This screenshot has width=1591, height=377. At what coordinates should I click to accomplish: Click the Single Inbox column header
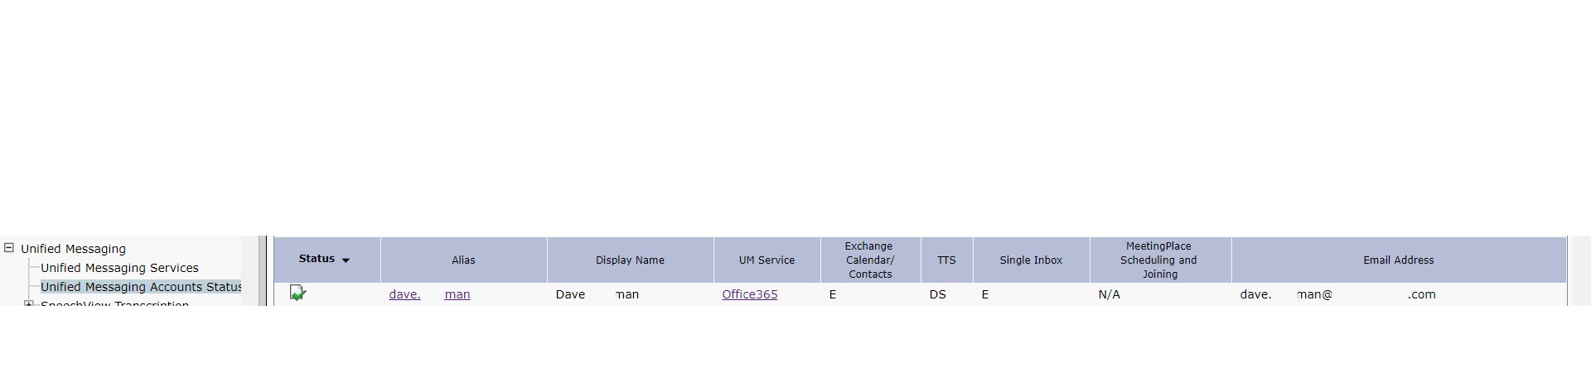click(1031, 260)
